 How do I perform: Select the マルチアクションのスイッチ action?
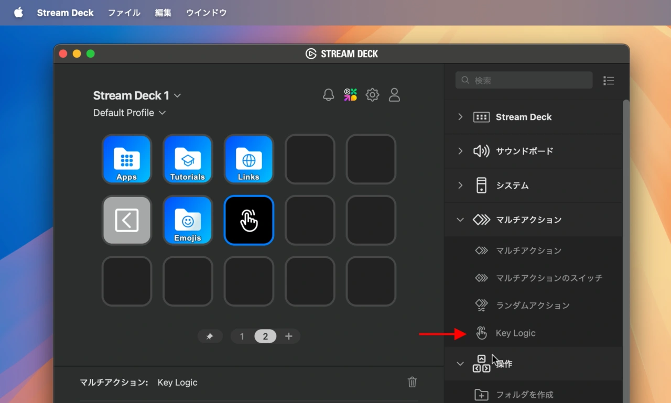coord(549,278)
